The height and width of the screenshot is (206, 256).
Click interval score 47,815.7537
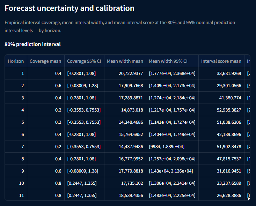click(221, 159)
